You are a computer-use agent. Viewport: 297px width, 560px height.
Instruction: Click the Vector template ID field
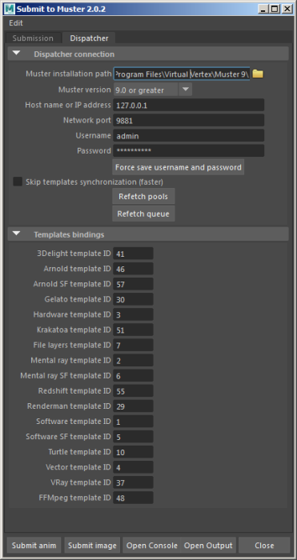(x=134, y=467)
